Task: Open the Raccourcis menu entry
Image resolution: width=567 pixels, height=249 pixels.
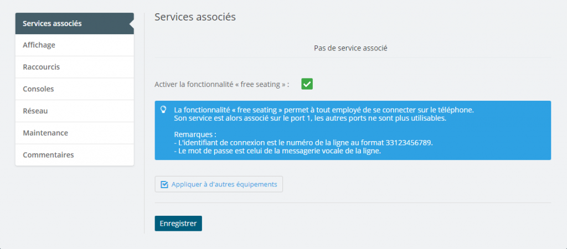Action: click(x=75, y=67)
